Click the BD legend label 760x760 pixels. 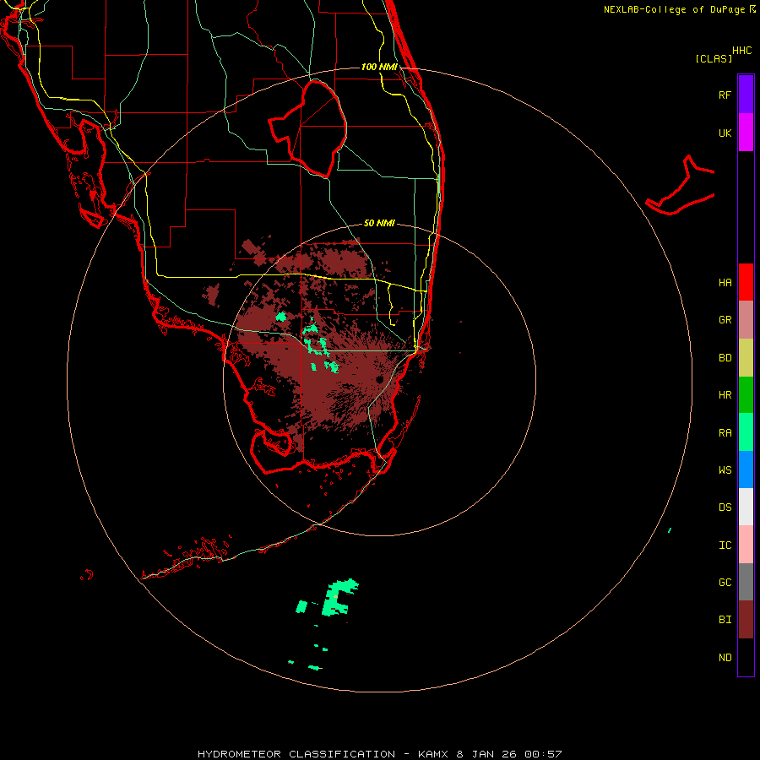pyautogui.click(x=725, y=357)
